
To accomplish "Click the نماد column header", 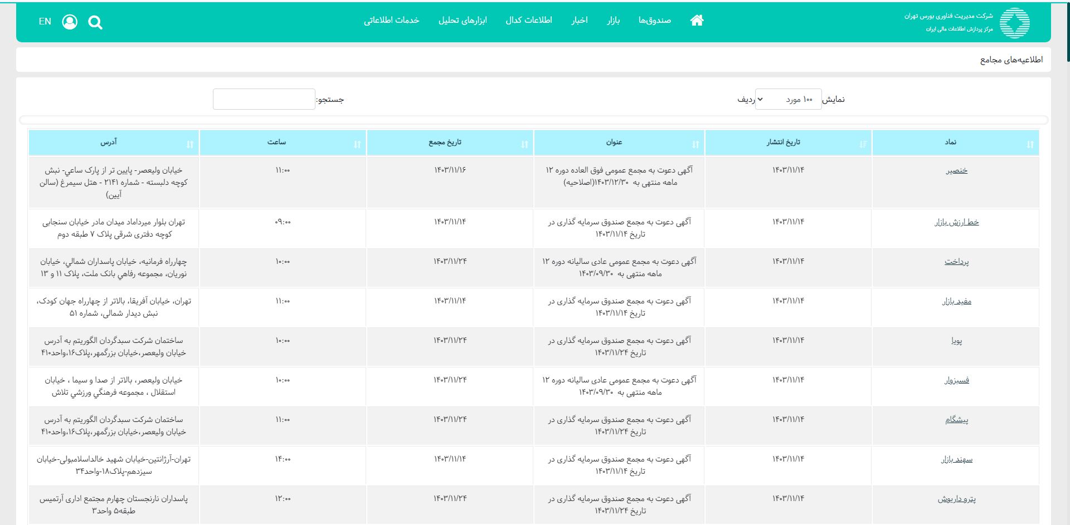I will tap(956, 143).
